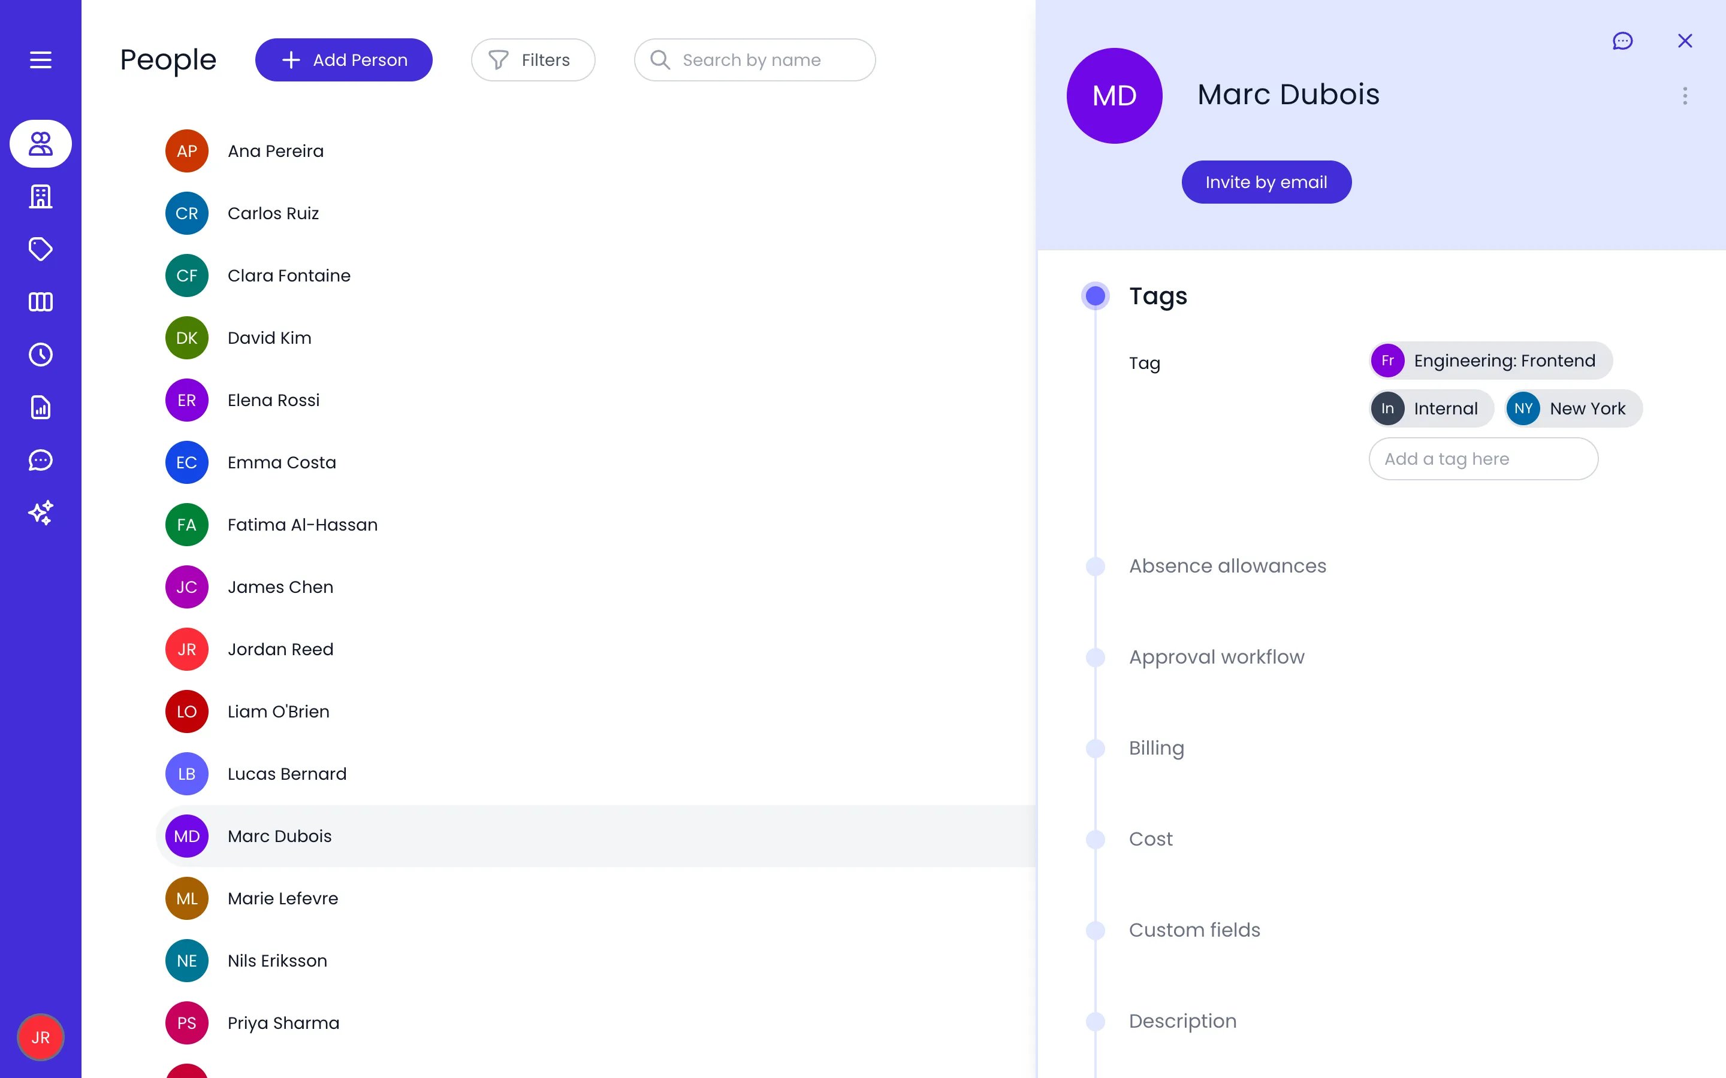Click the Add Person button
Image resolution: width=1726 pixels, height=1078 pixels.
344,60
